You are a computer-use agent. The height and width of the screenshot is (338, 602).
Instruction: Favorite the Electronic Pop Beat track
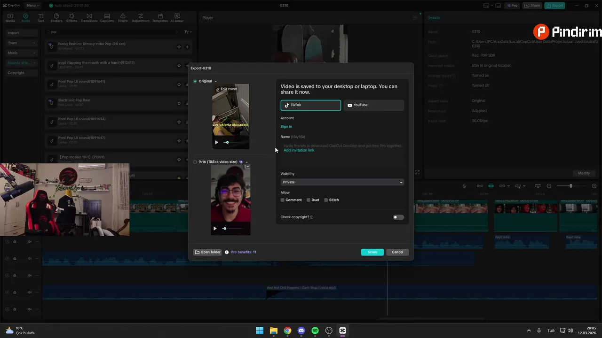[179, 103]
